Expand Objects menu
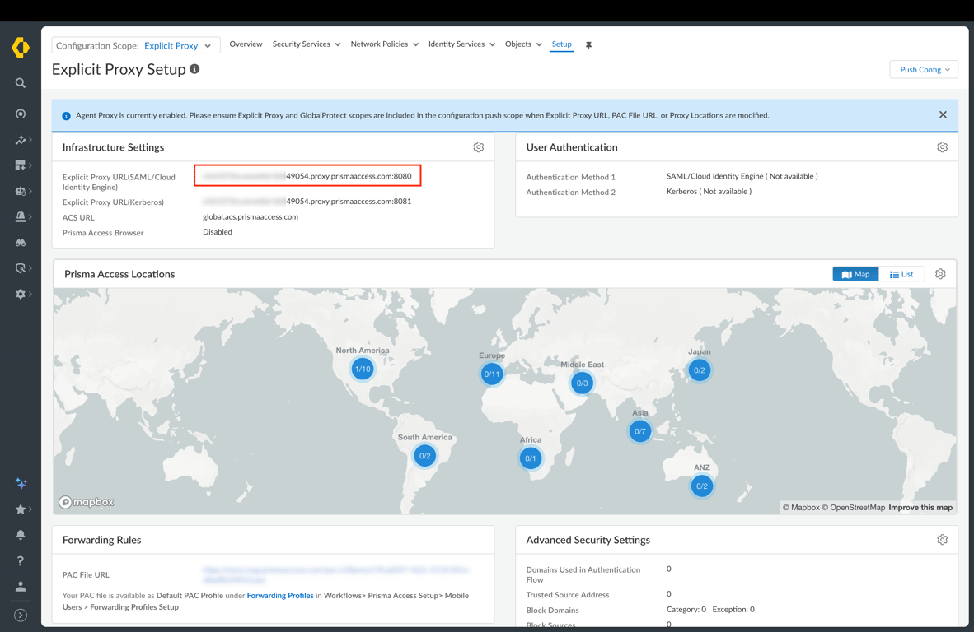 [523, 44]
